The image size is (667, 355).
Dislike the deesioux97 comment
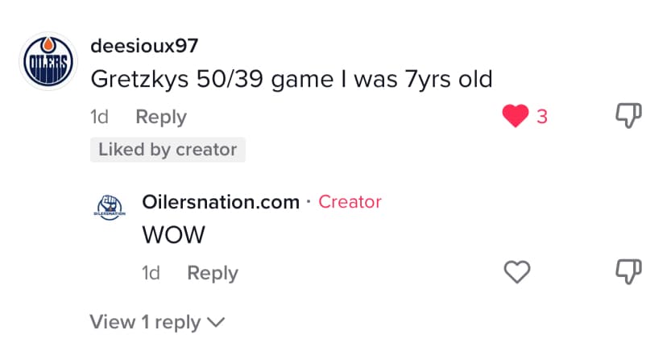tap(628, 117)
